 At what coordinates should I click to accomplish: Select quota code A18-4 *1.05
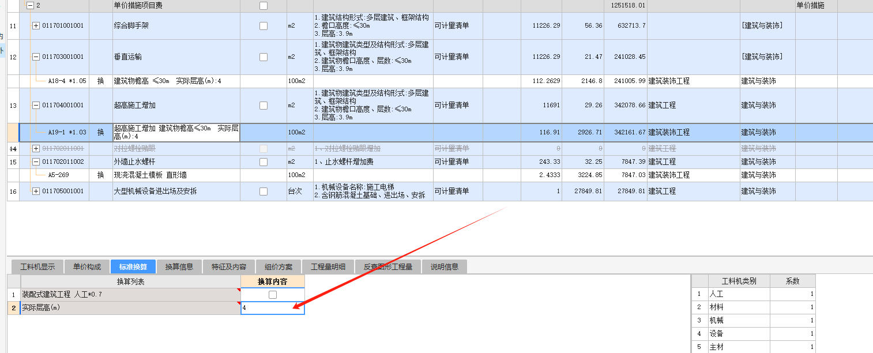(x=67, y=81)
